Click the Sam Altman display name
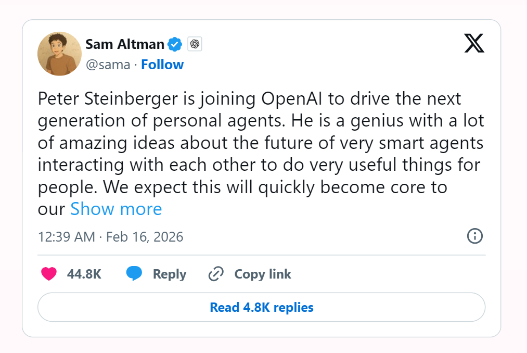 (125, 44)
